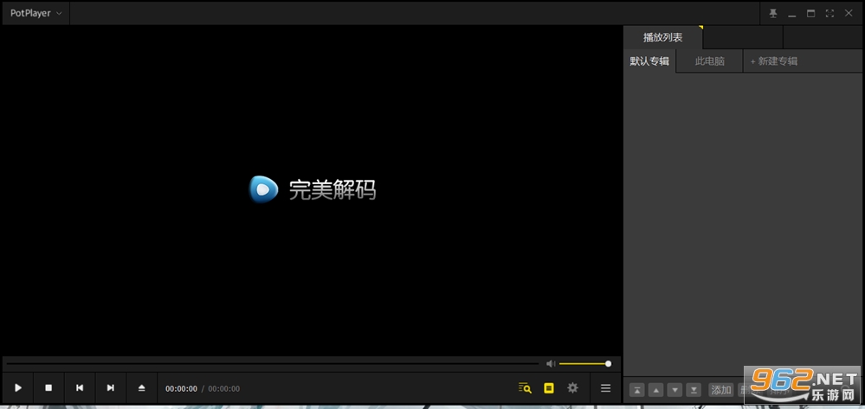
Task: Move playlist item up one position
Action: pyautogui.click(x=656, y=390)
